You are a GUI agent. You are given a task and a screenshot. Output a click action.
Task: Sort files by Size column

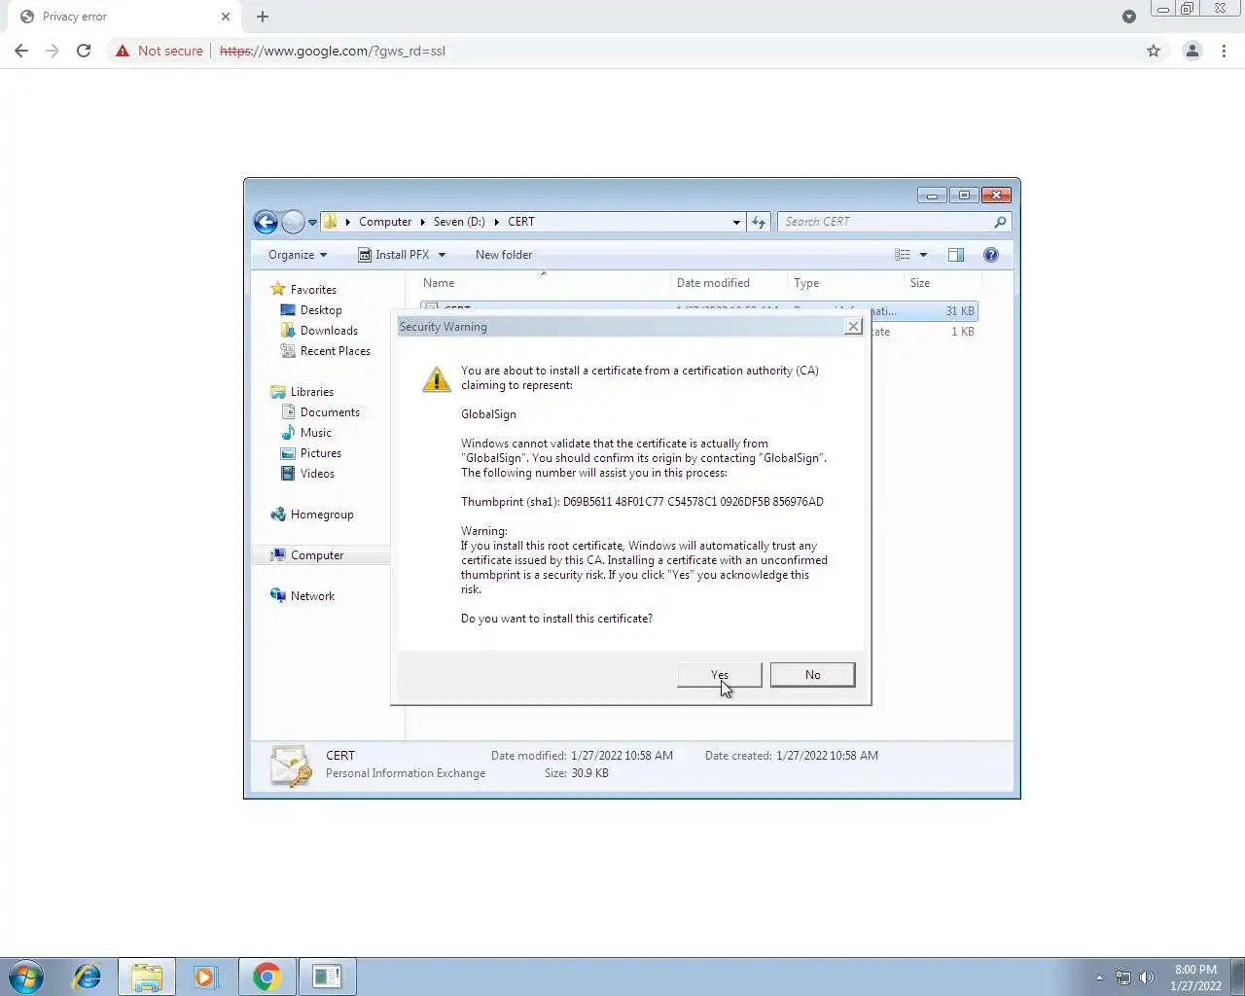(943, 283)
